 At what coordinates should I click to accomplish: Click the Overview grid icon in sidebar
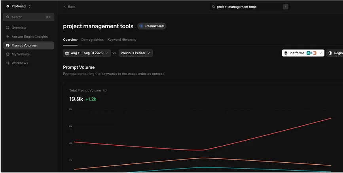click(8, 28)
